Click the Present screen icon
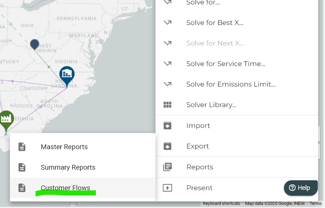This screenshot has width=325, height=208. 167,188
